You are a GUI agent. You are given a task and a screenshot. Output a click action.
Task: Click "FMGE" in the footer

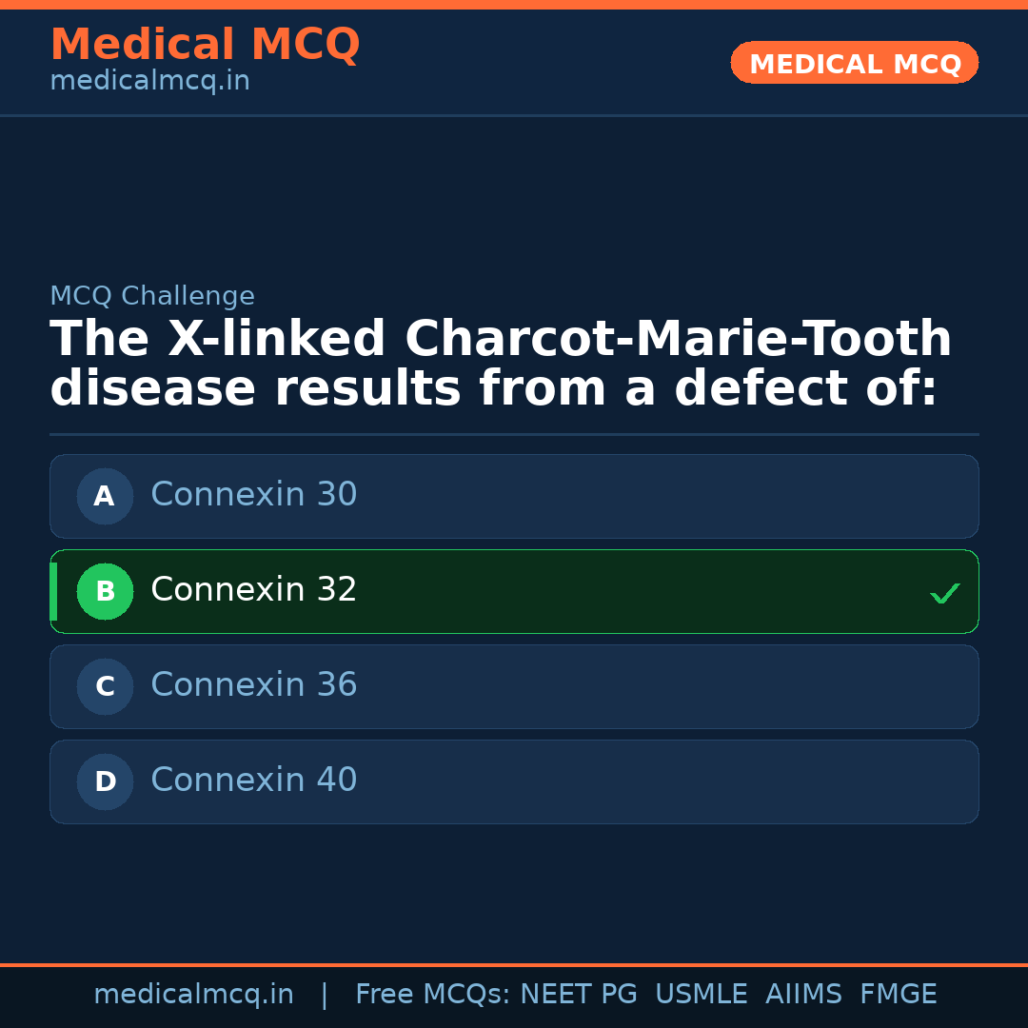(899, 995)
